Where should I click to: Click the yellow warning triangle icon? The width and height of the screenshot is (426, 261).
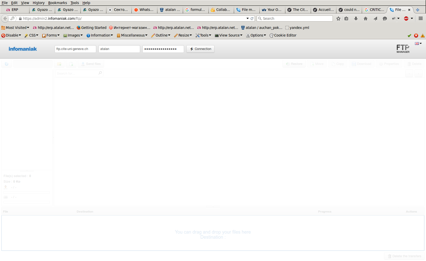tap(423, 36)
